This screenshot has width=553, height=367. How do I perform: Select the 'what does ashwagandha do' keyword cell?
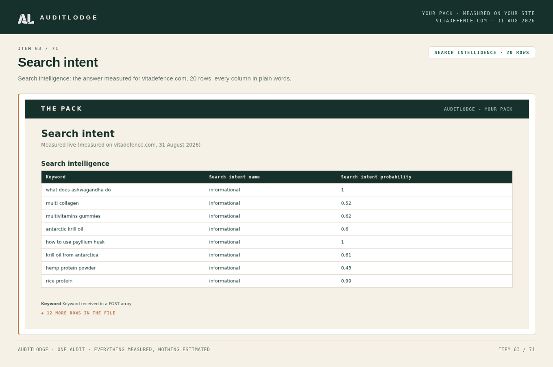(78, 190)
